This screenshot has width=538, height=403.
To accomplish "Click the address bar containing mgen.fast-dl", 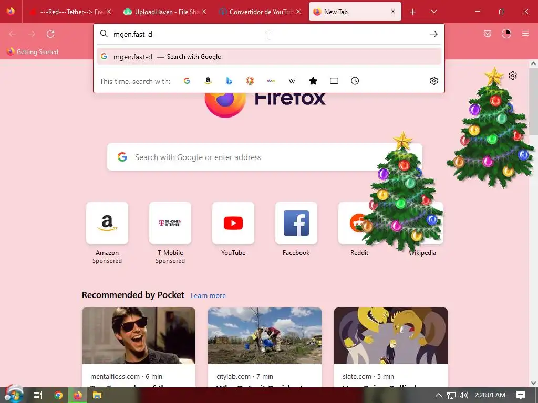I will pos(269,34).
